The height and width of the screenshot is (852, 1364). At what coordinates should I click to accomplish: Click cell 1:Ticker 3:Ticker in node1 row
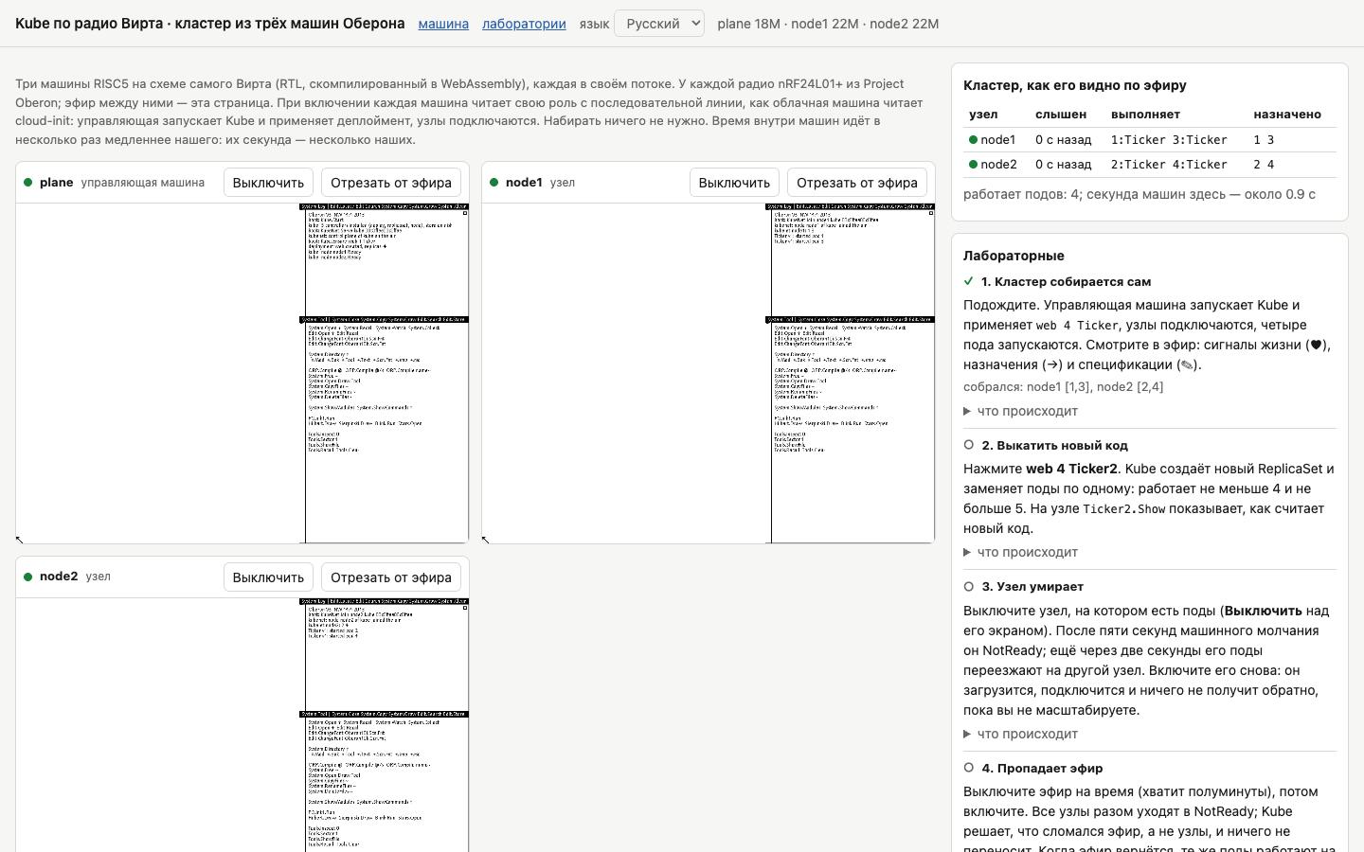[x=1169, y=139]
